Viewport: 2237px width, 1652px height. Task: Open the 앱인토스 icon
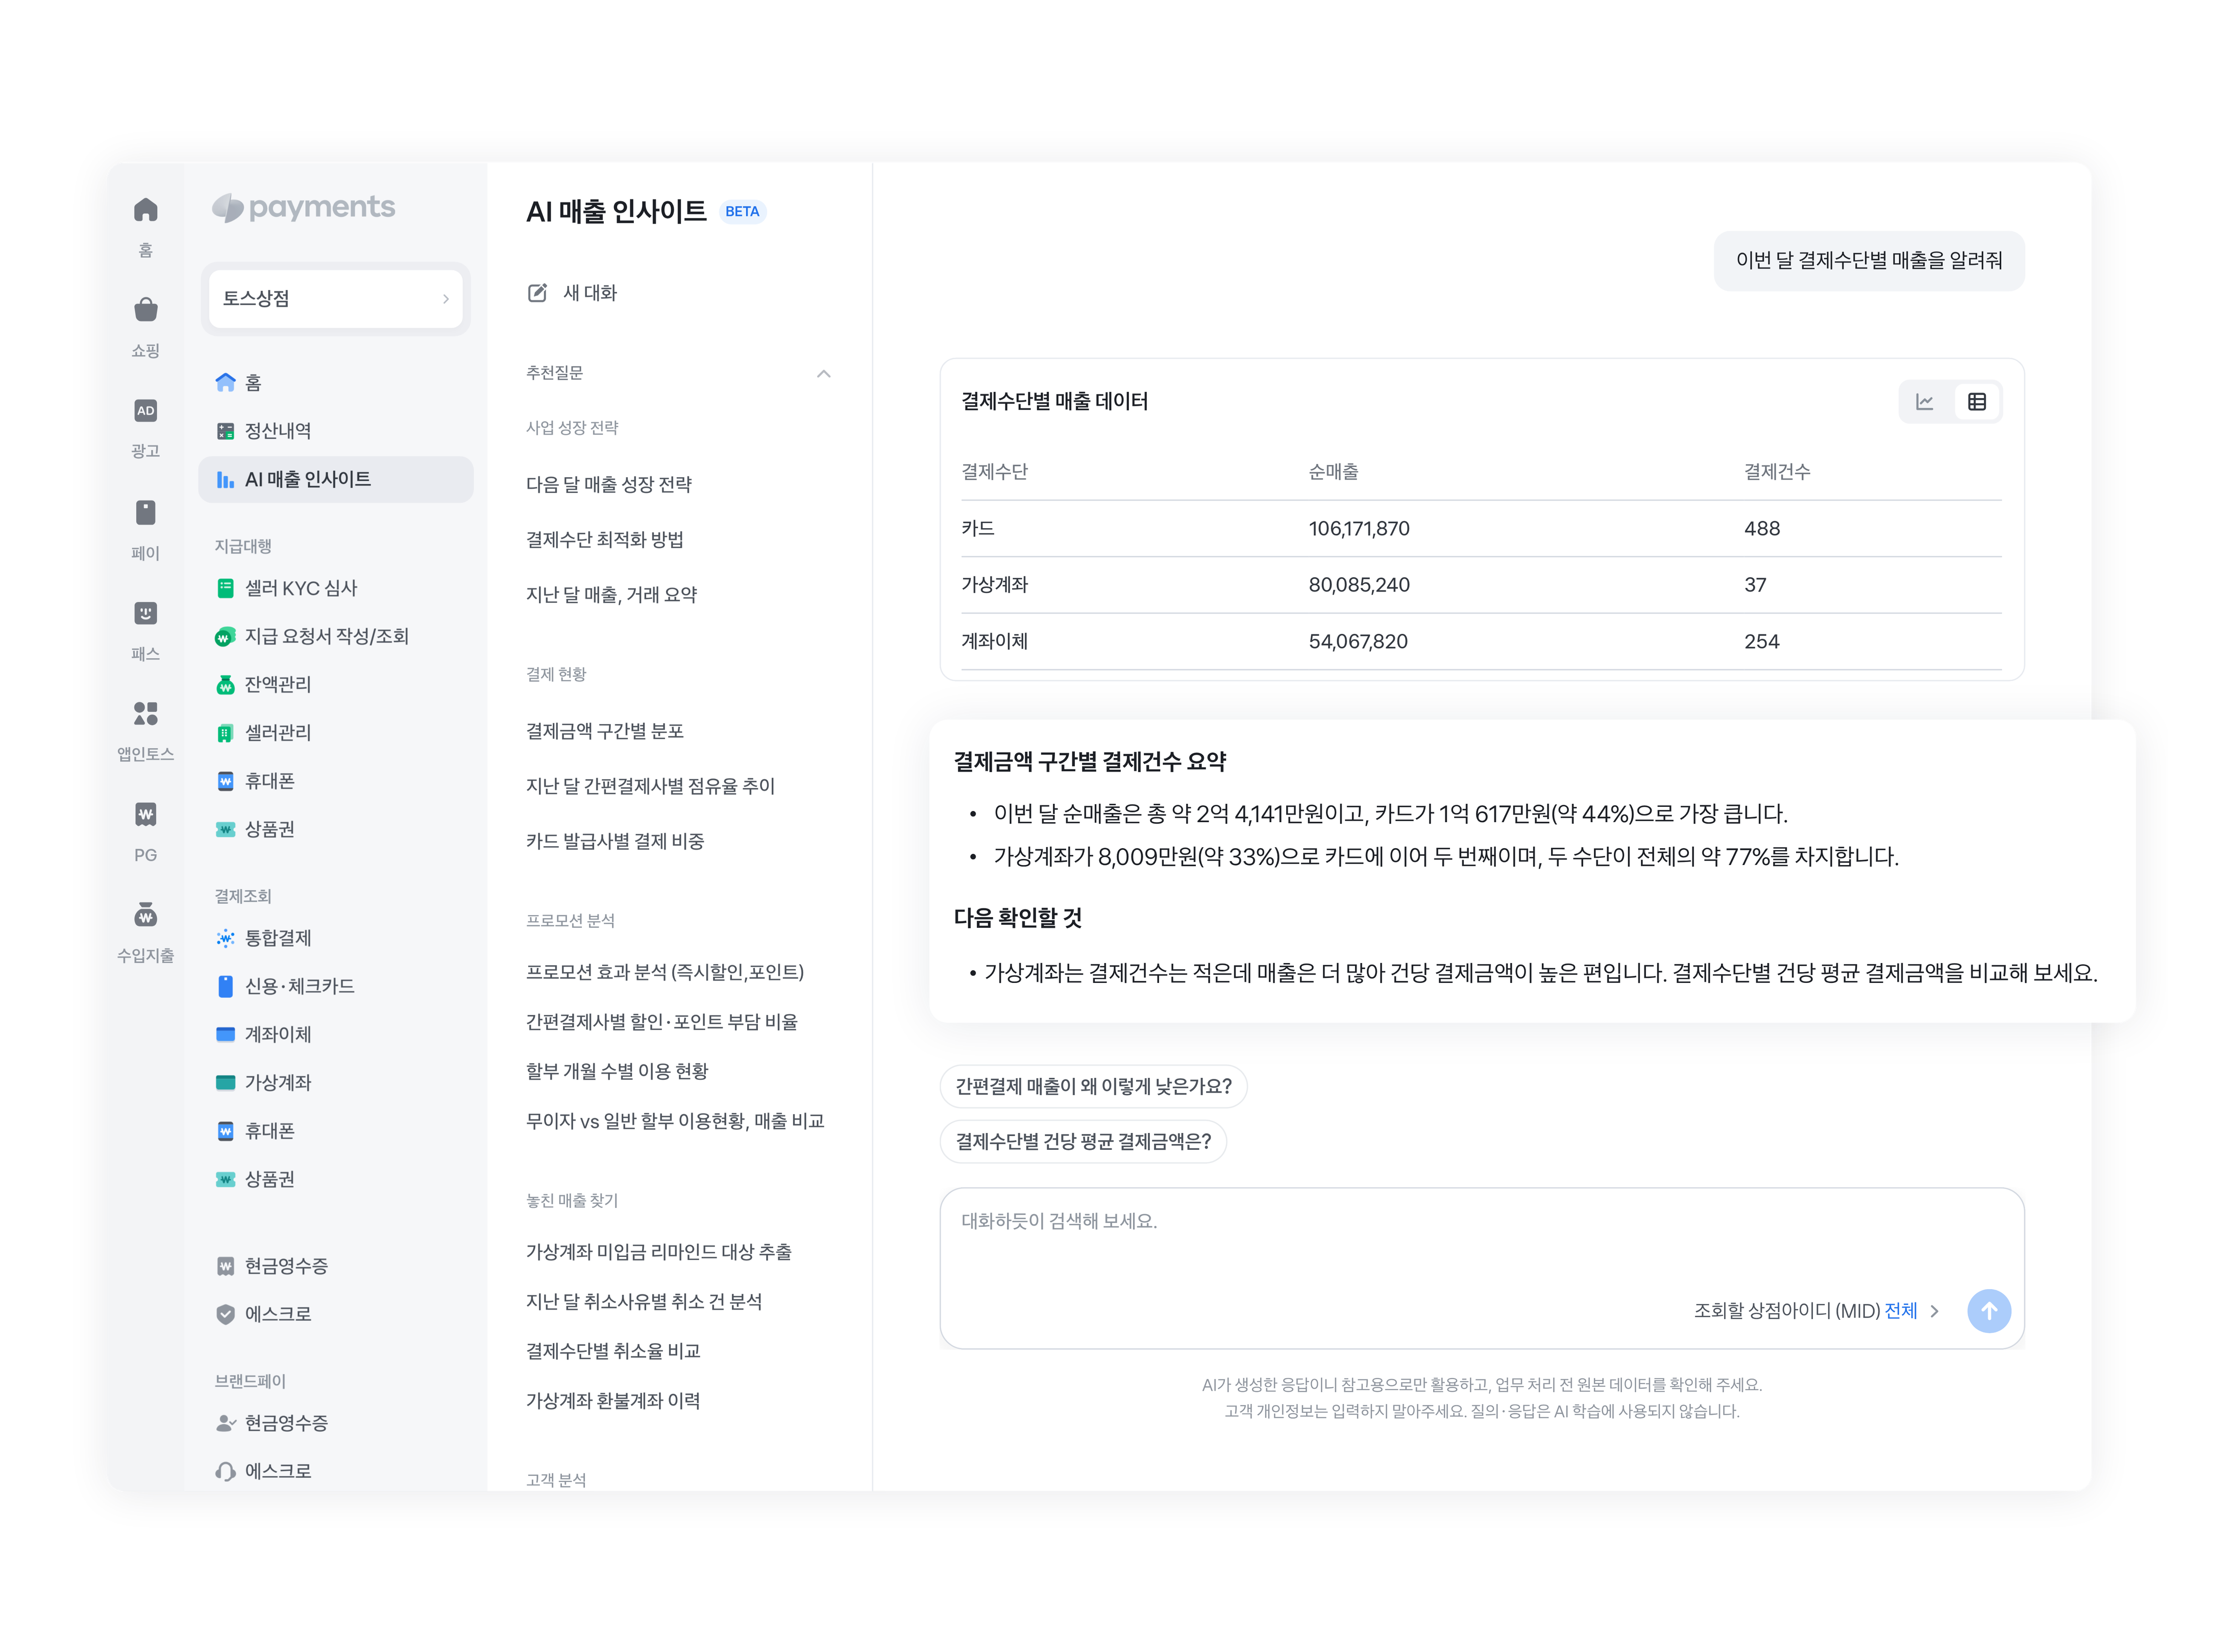coord(146,713)
